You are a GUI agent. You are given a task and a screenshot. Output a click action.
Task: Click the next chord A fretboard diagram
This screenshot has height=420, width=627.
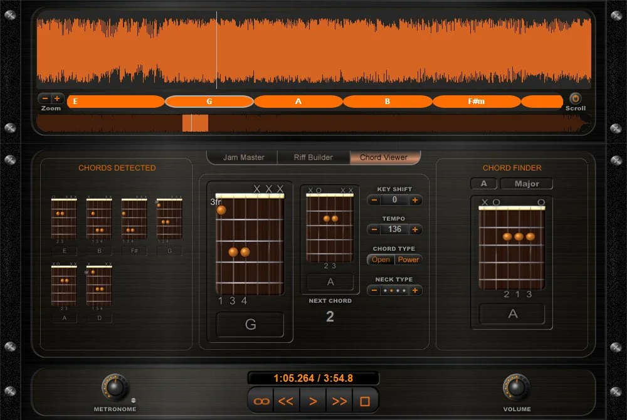tap(330, 228)
